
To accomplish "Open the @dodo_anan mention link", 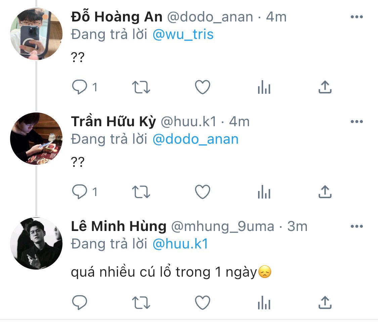I will [196, 139].
